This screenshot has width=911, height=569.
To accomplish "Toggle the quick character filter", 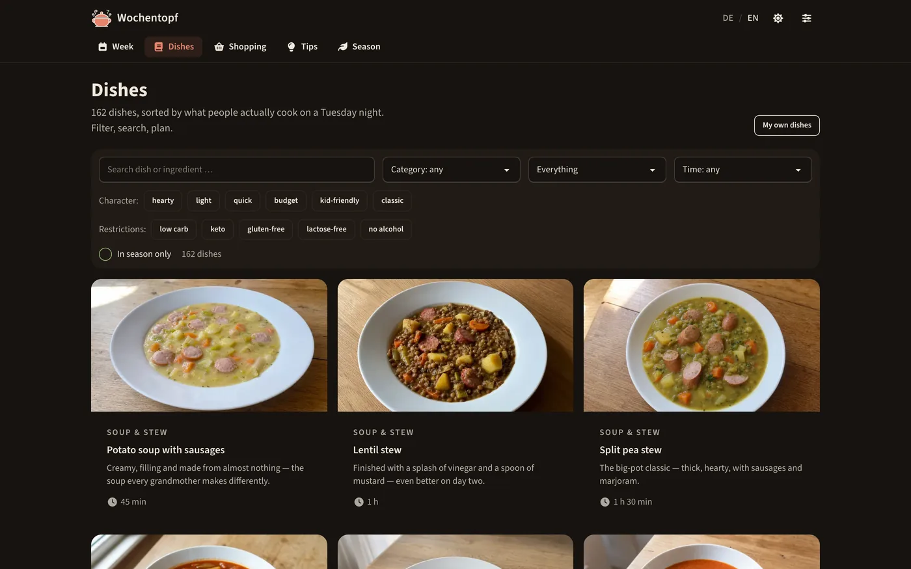I will tap(243, 201).
